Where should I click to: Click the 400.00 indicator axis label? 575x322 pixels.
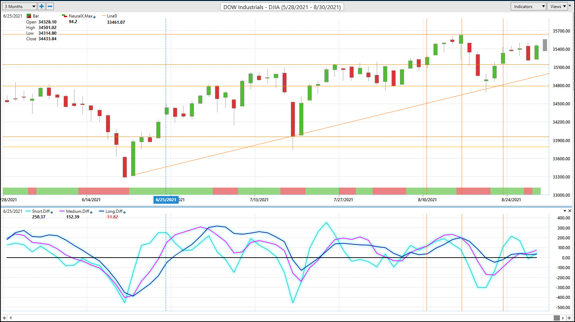pyautogui.click(x=563, y=218)
